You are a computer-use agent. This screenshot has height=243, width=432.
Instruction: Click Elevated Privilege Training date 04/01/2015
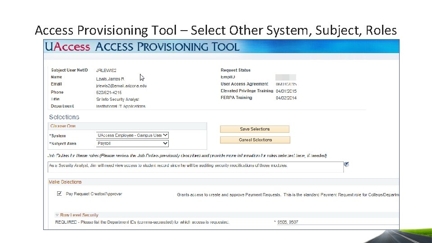point(286,91)
